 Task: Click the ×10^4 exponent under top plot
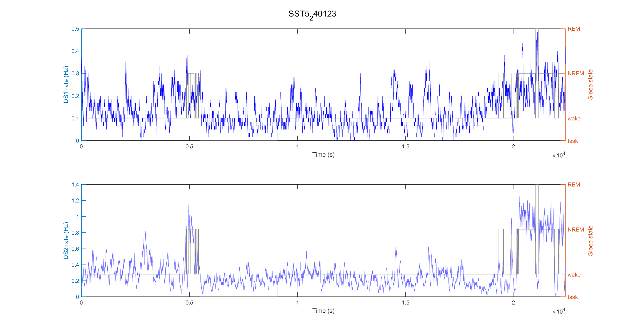point(559,155)
